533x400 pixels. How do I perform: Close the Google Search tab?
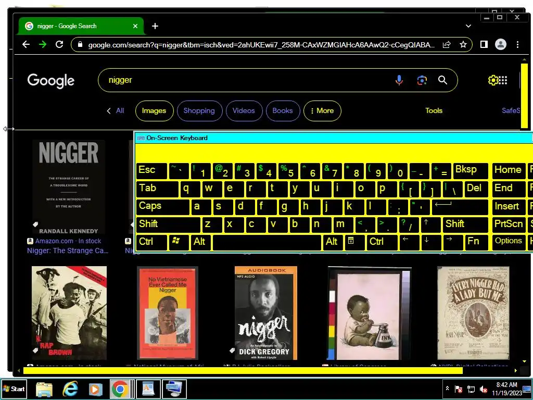(x=135, y=26)
